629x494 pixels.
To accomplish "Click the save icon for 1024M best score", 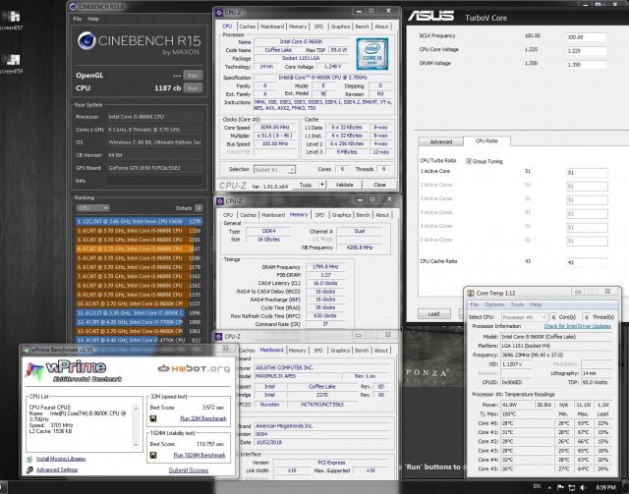I will (x=153, y=455).
